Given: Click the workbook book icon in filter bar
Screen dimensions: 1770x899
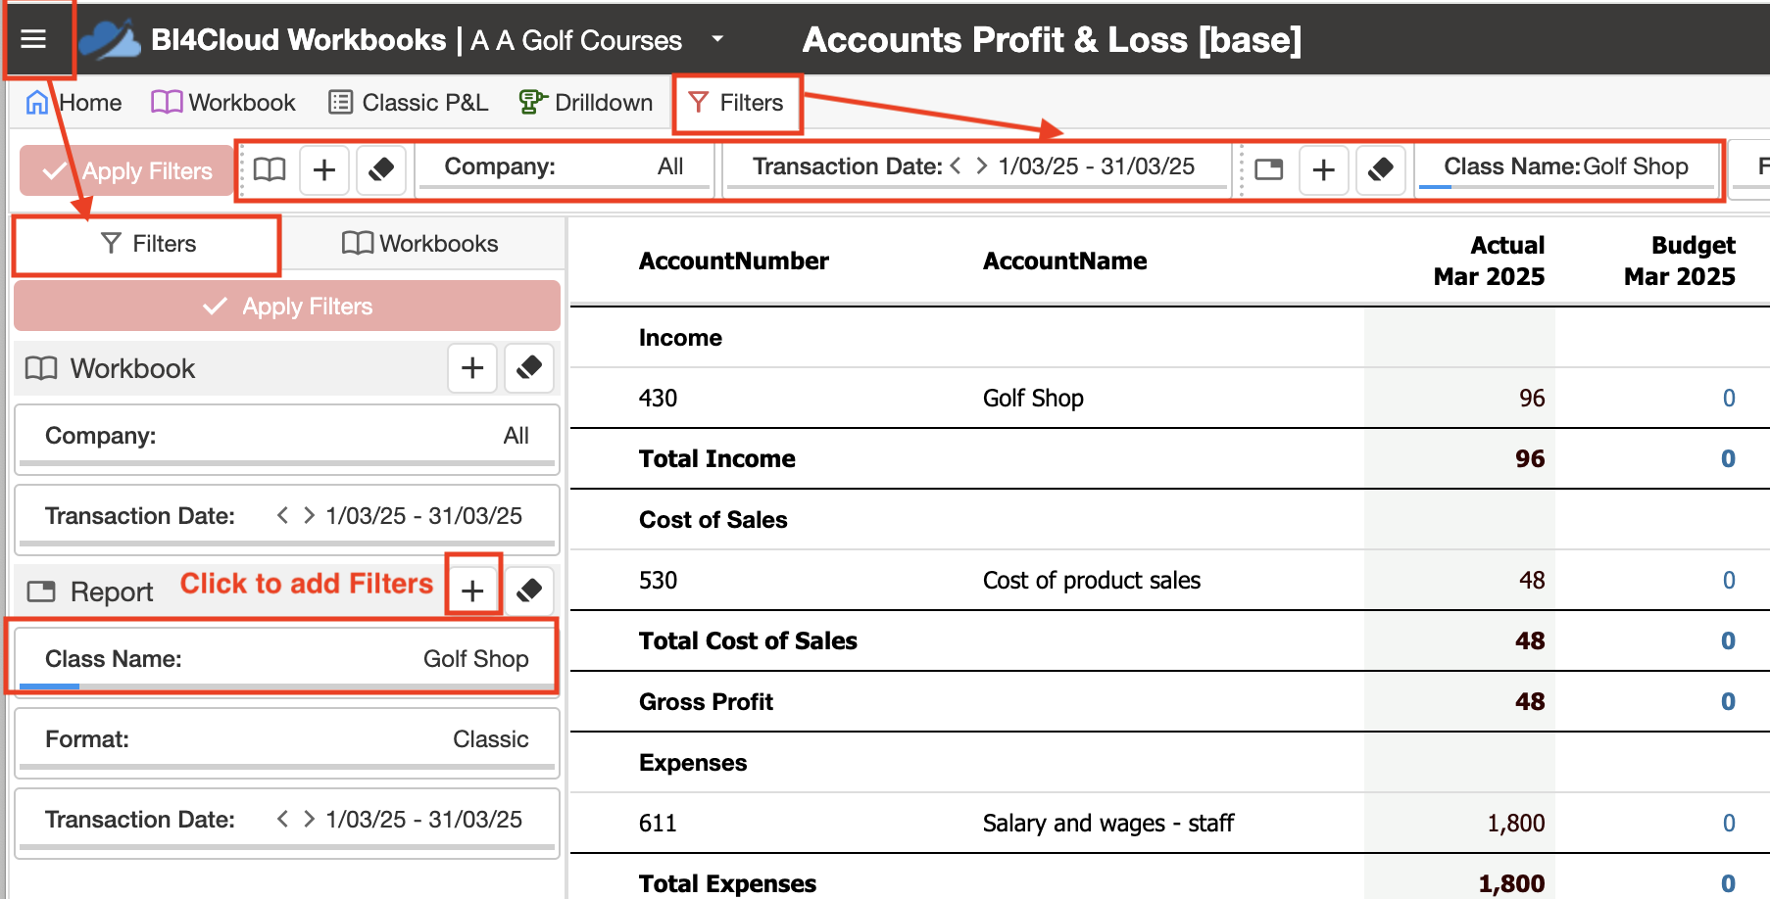Looking at the screenshot, I should [270, 169].
